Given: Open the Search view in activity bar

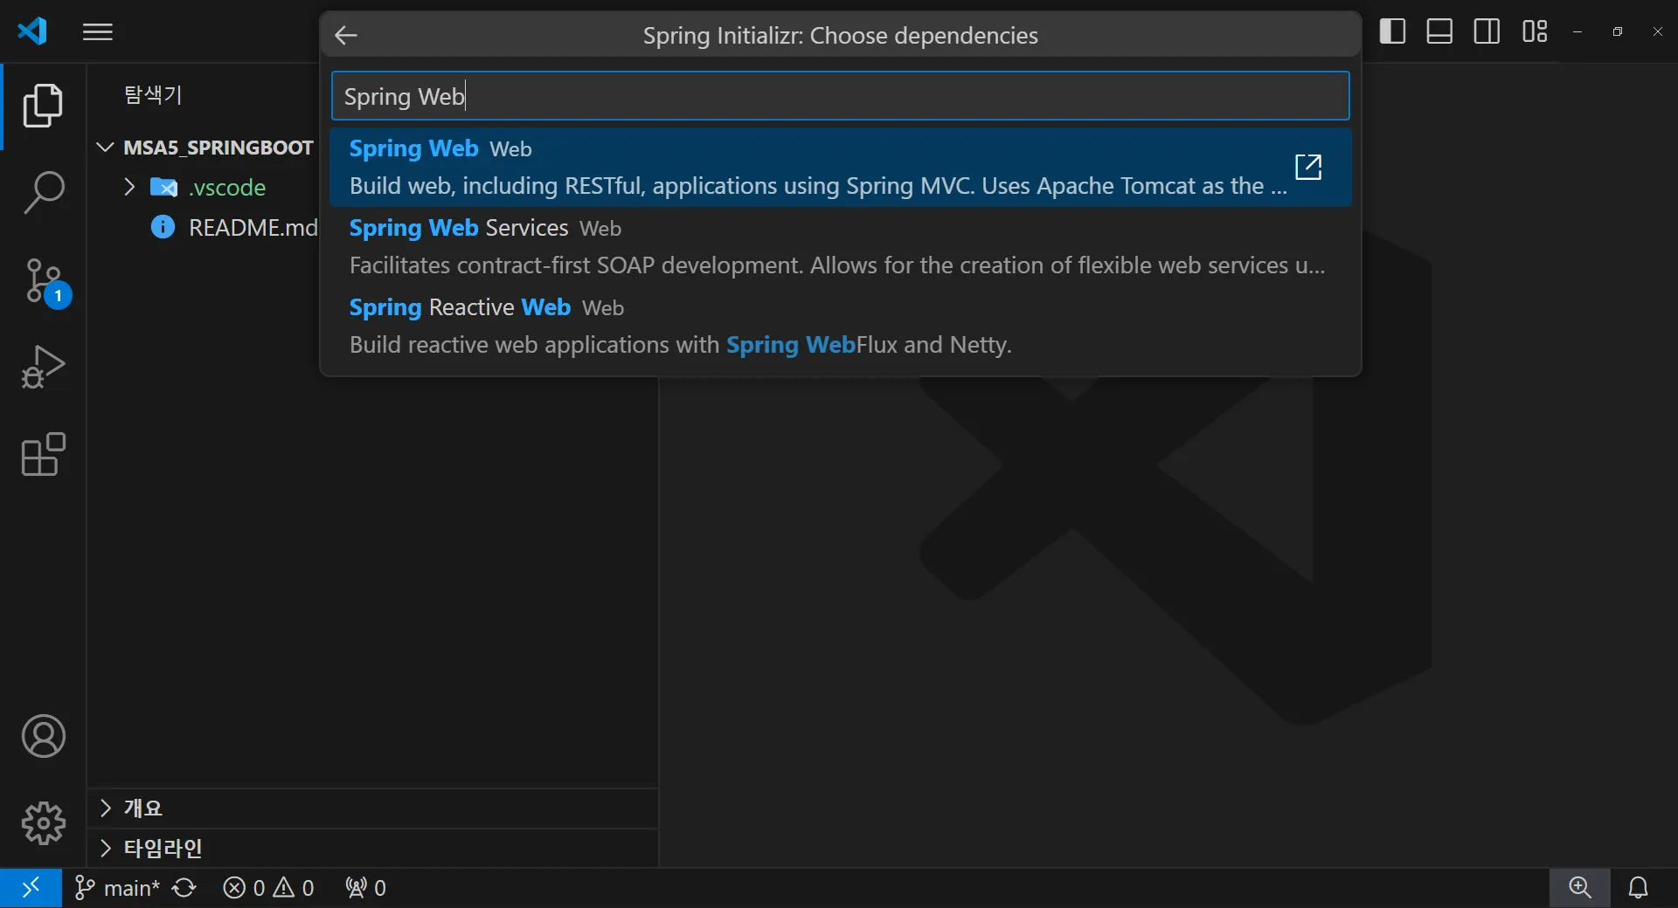Looking at the screenshot, I should tap(43, 192).
